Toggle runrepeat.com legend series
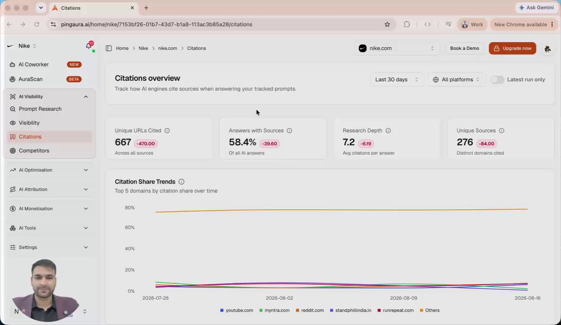 click(395, 311)
